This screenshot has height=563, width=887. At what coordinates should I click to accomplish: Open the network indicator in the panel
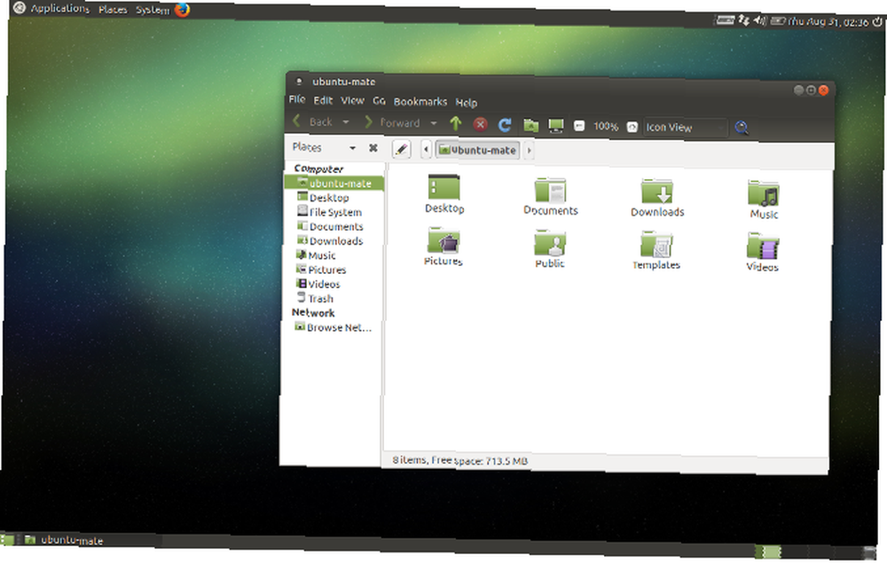pos(743,20)
